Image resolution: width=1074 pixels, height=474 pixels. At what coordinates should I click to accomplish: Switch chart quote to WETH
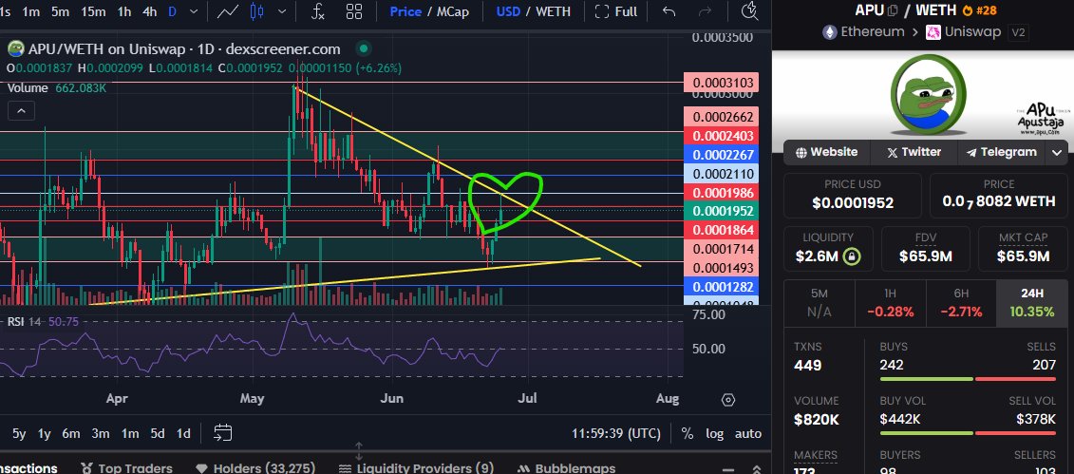pos(553,11)
